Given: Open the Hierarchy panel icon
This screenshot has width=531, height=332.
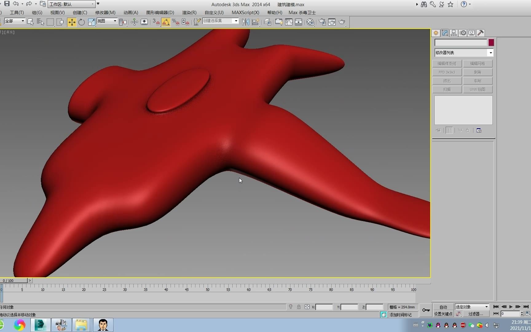Looking at the screenshot, I should click(x=454, y=33).
